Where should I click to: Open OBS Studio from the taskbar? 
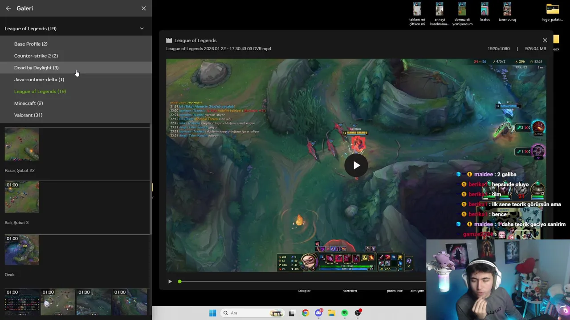coord(358,313)
